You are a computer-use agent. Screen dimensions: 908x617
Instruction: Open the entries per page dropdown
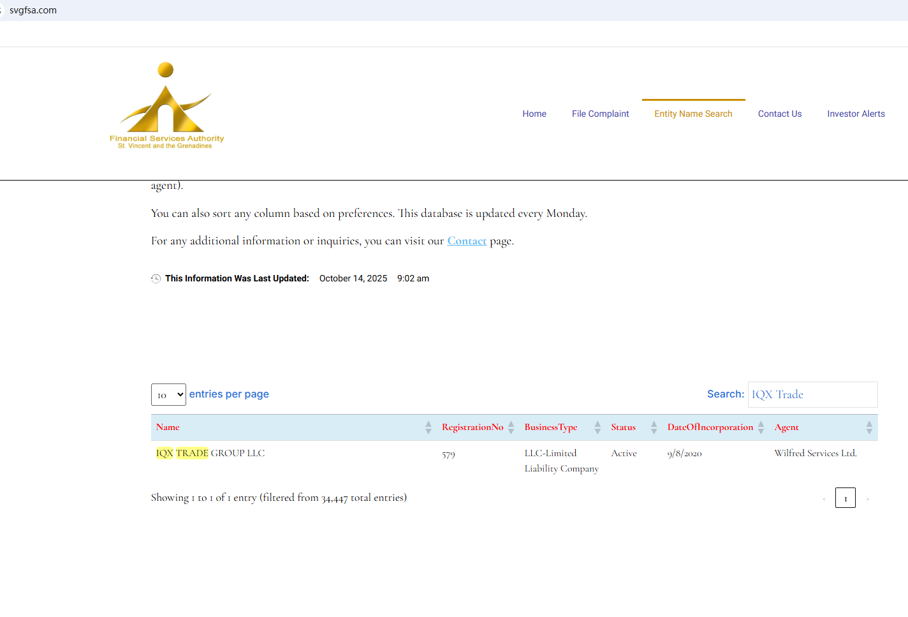click(168, 395)
